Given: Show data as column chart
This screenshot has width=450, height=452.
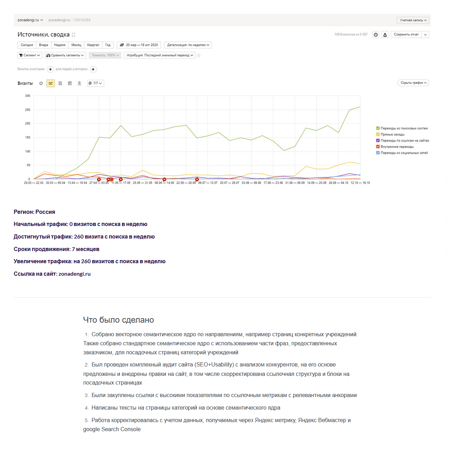Looking at the screenshot, I should (69, 83).
